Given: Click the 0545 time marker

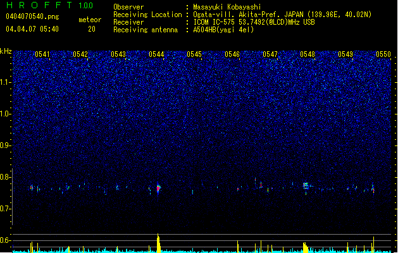Looking at the screenshot, I should (x=194, y=54).
